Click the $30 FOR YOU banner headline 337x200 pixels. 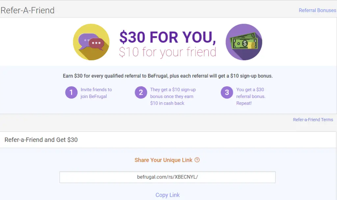point(168,37)
